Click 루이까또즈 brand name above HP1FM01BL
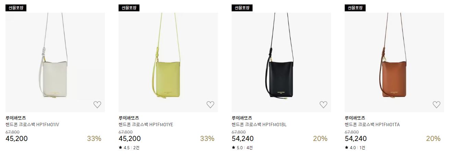453x154 pixels. click(x=242, y=118)
